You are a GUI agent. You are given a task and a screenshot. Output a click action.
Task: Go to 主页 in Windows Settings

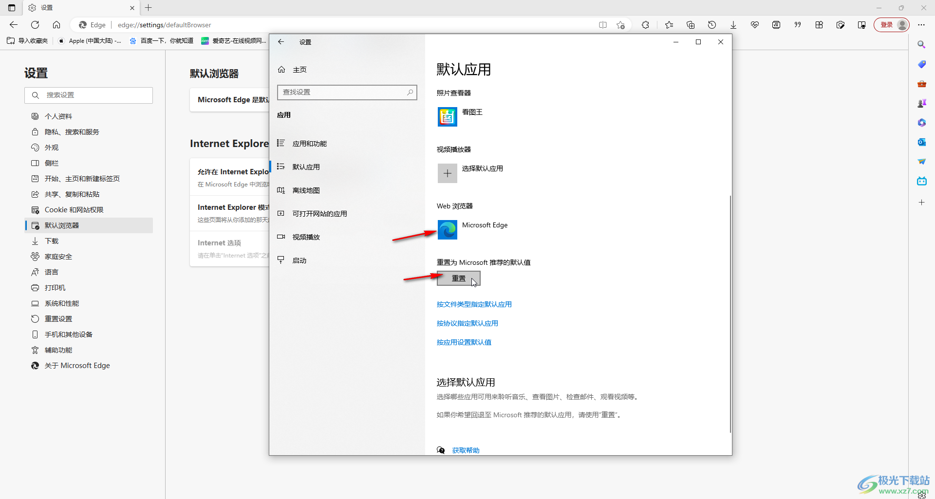point(347,70)
